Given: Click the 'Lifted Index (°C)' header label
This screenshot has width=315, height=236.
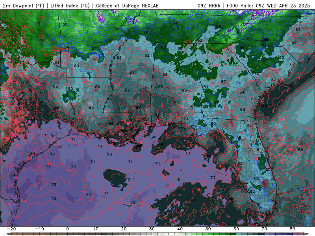Looking at the screenshot, I should coord(70,6).
